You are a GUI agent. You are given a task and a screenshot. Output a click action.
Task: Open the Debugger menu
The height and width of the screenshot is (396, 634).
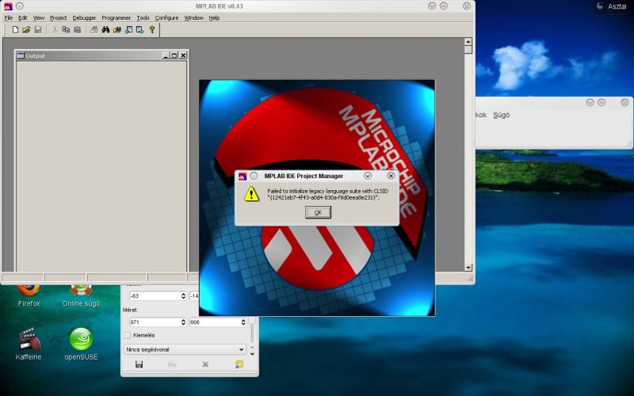coord(84,17)
